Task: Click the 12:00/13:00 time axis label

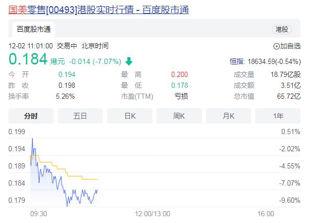Action: (152, 214)
